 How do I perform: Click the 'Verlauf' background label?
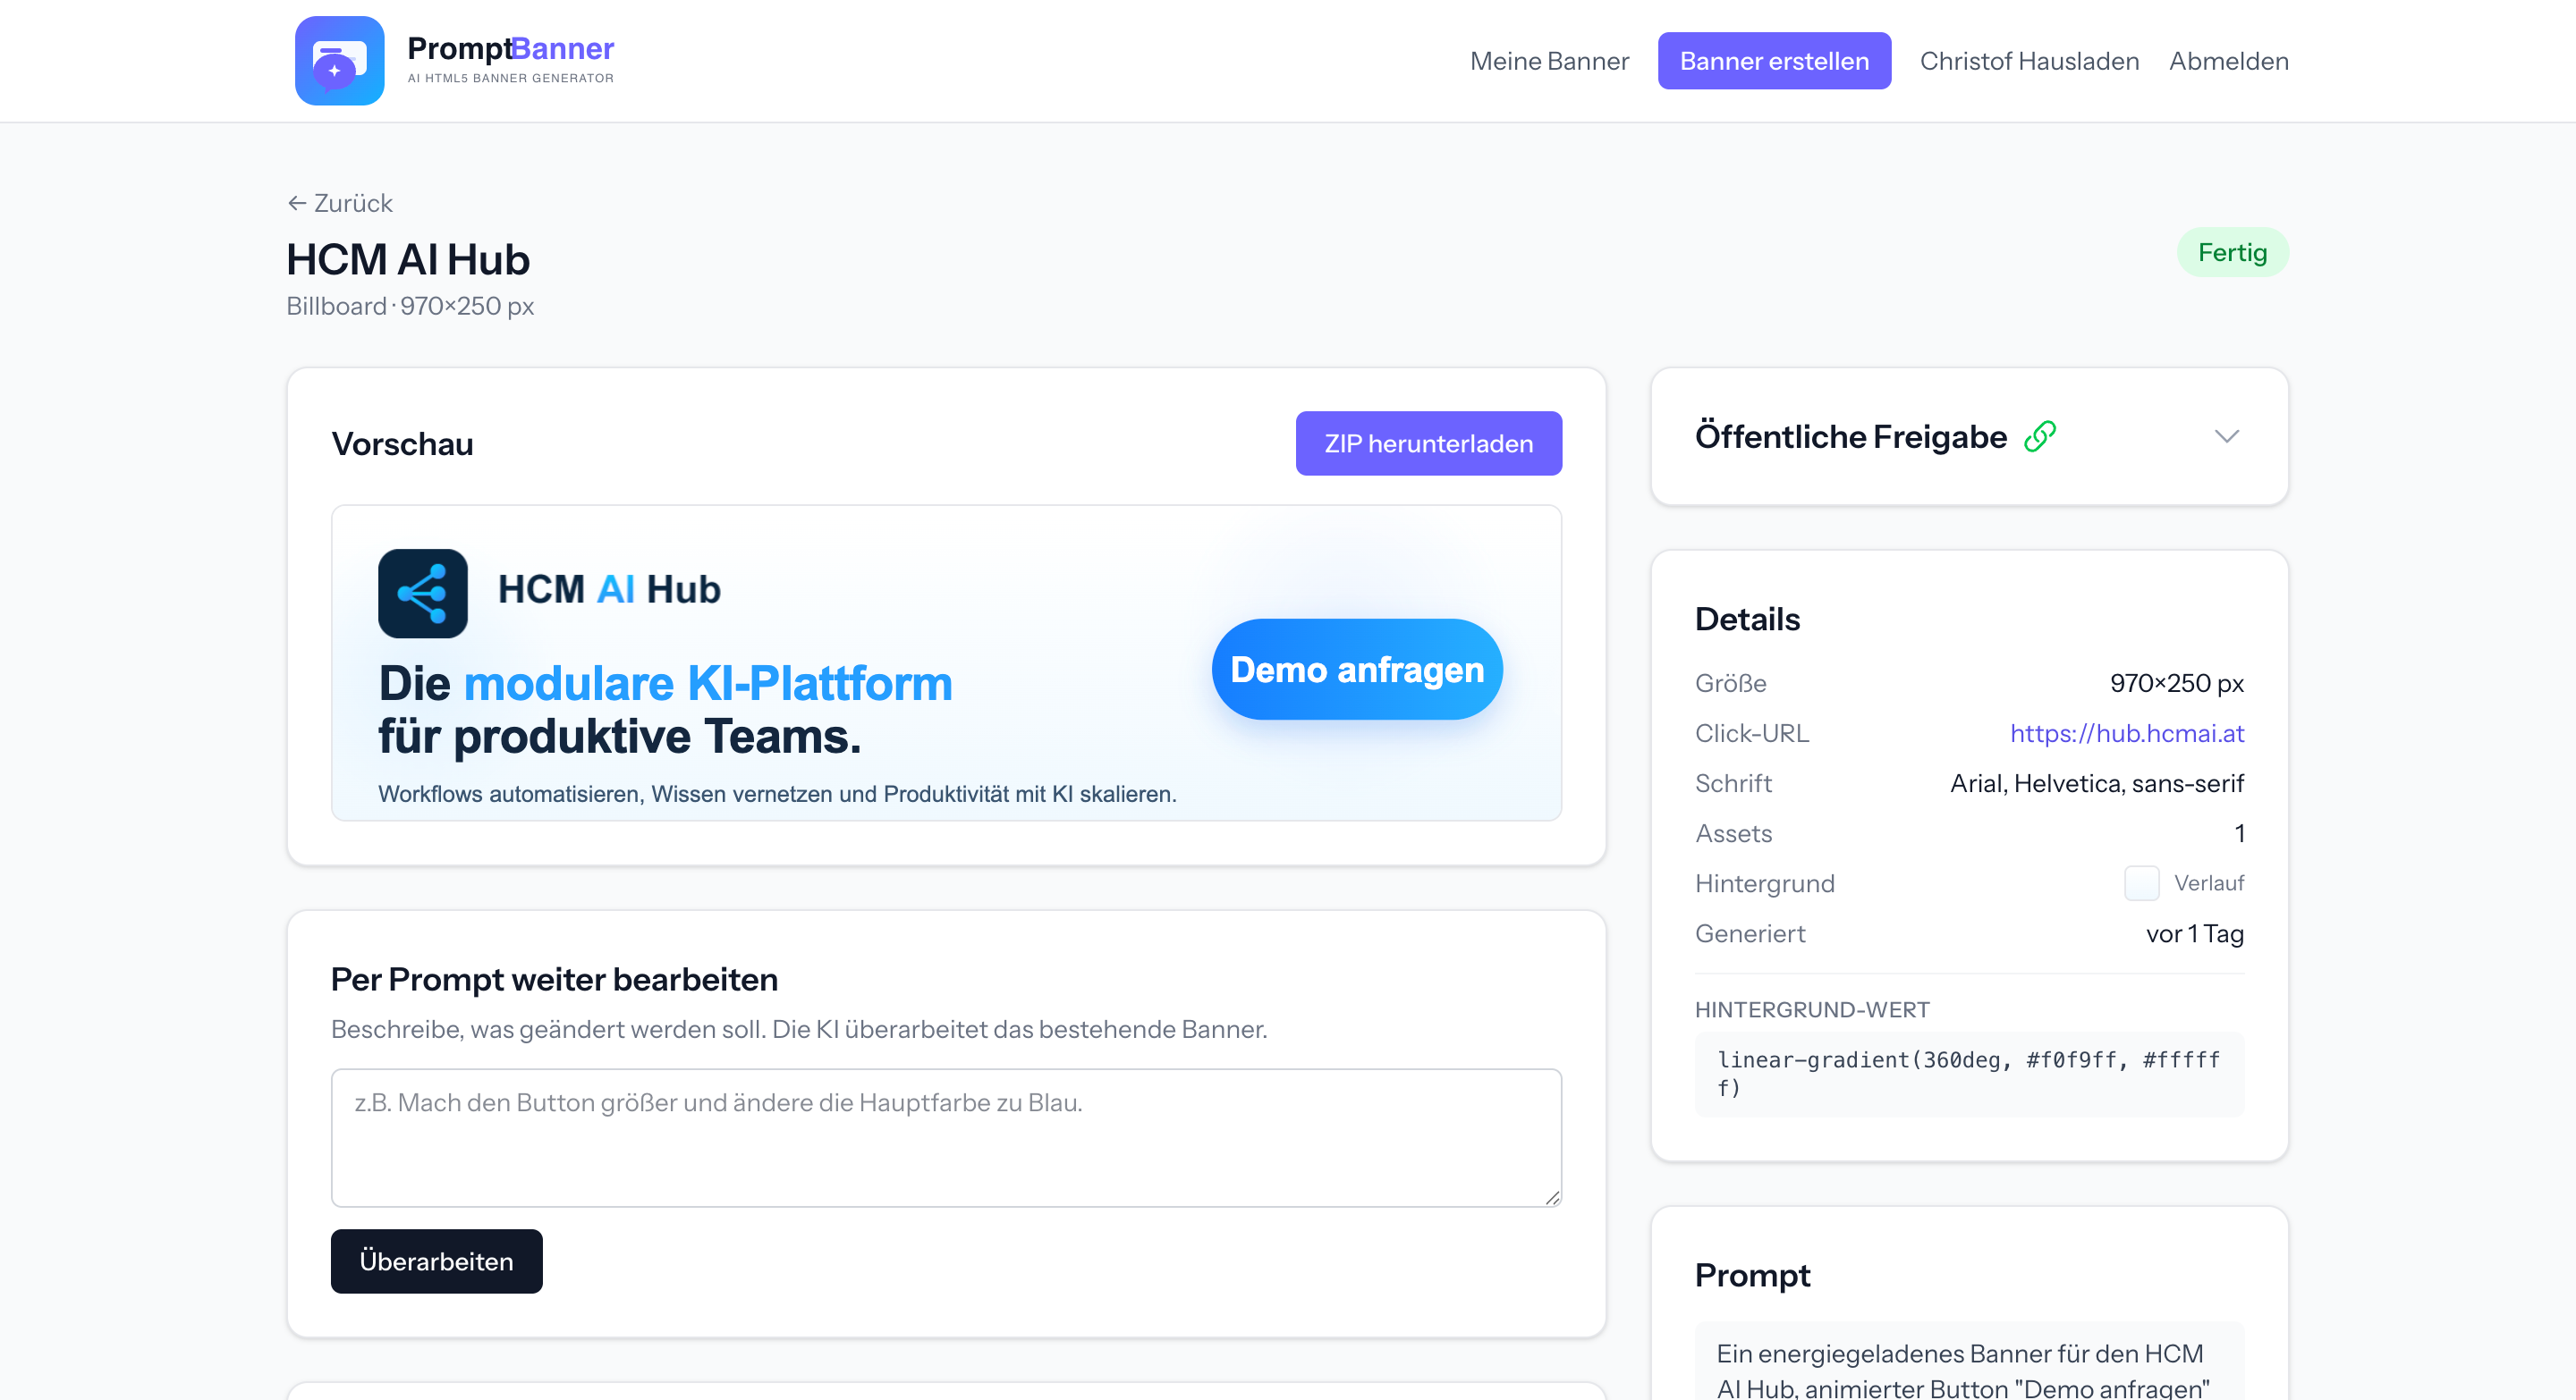pos(2208,883)
